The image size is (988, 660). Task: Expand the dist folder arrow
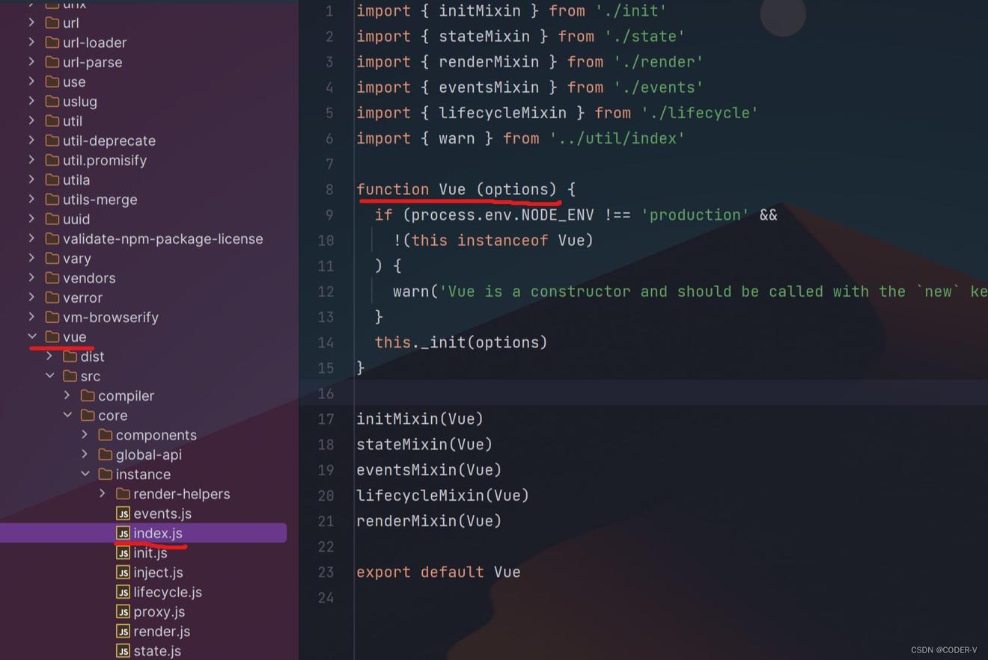coord(50,357)
